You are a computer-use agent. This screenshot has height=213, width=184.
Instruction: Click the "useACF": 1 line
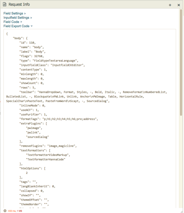29,110
